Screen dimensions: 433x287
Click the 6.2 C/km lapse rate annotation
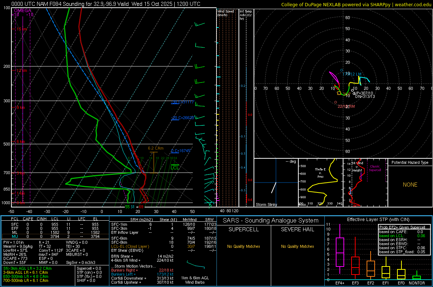pos(156,148)
